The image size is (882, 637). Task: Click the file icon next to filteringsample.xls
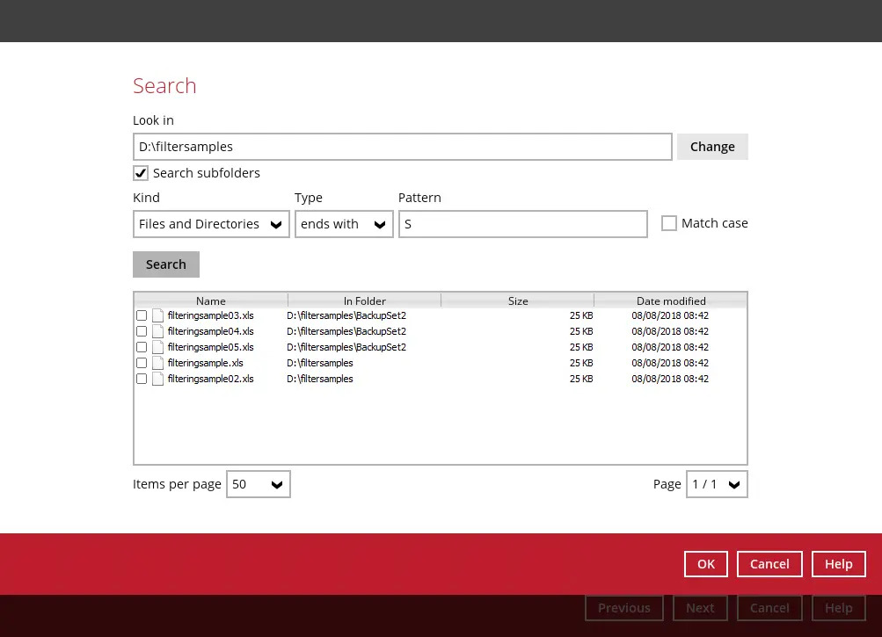157,363
